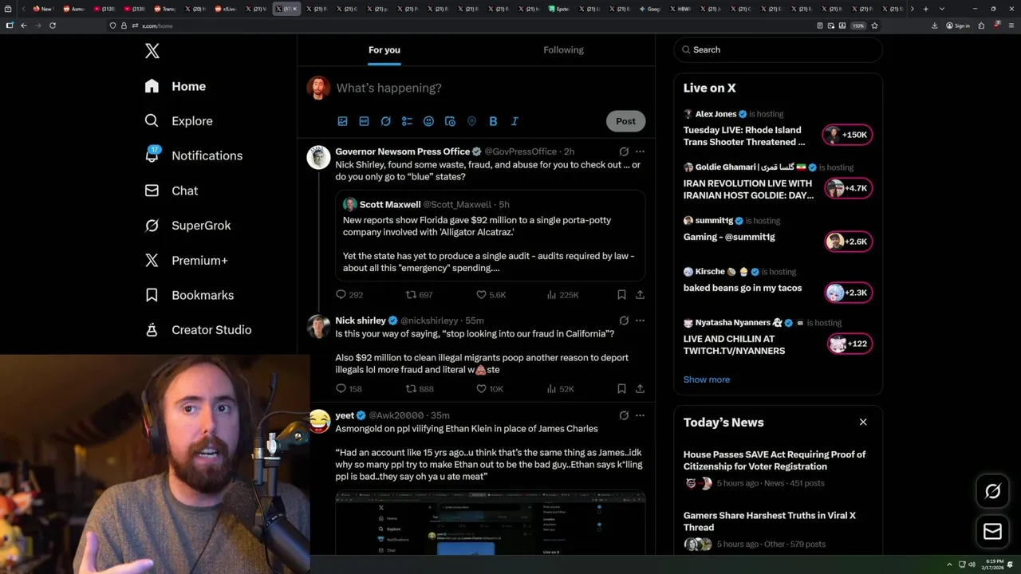Click the location tag icon in composer
Viewport: 1021px width, 574px height.
(x=471, y=121)
